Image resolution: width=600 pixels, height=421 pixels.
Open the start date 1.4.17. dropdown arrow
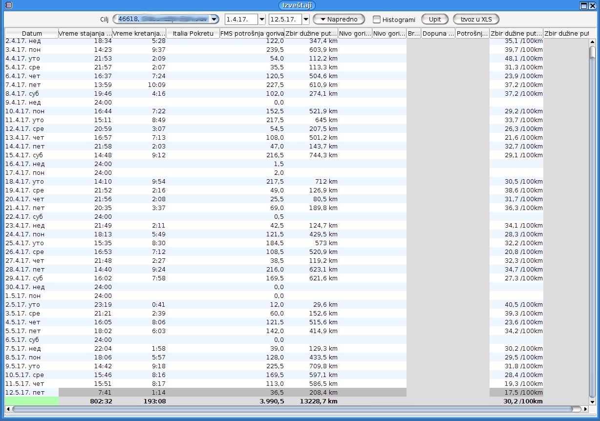click(x=261, y=20)
